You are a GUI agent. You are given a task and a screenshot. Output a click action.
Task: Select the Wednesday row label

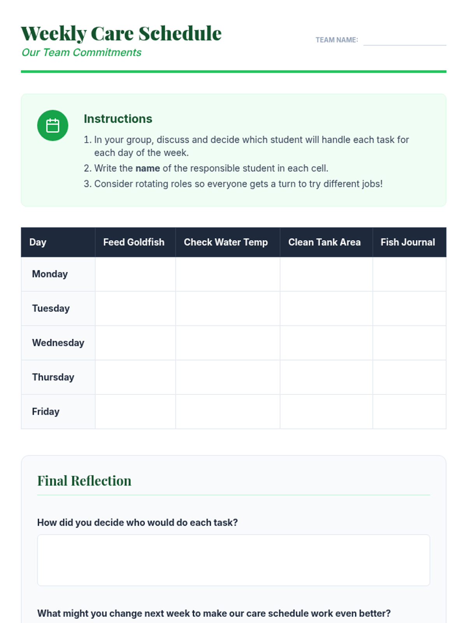pyautogui.click(x=58, y=343)
